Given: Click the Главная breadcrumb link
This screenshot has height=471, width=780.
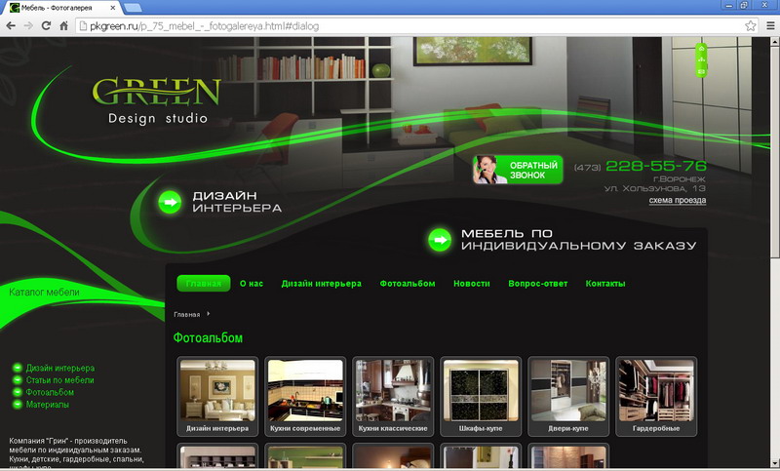Looking at the screenshot, I should pos(186,314).
